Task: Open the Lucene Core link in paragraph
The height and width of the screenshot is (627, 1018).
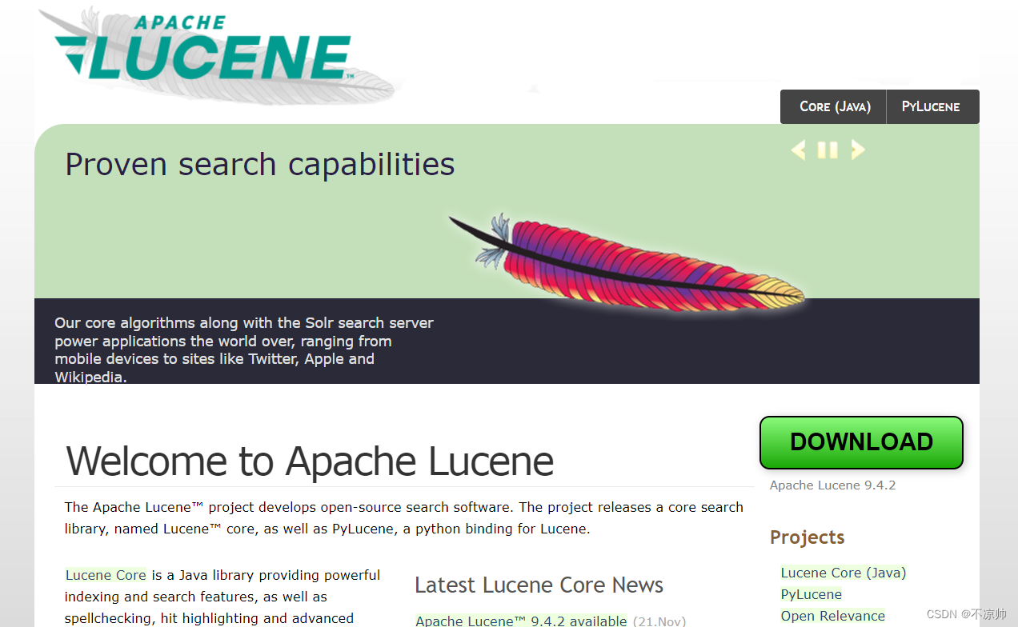Action: click(106, 575)
